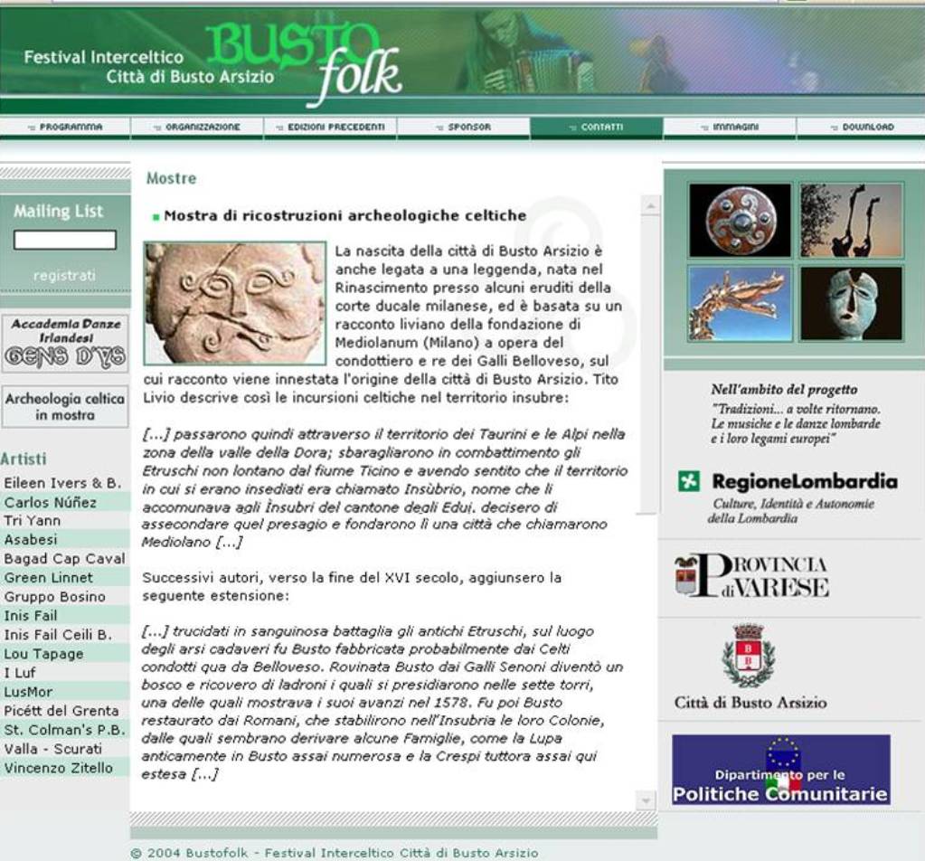Image resolution: width=925 pixels, height=861 pixels.
Task: Open artist LusMor
Action: 28,692
